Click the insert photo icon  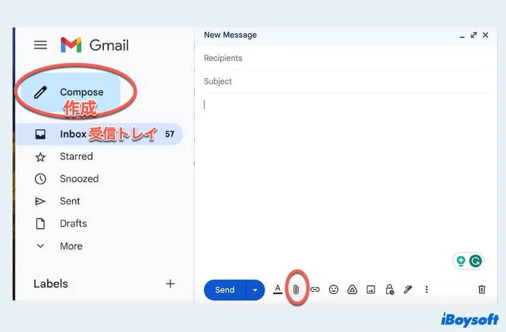coord(371,290)
